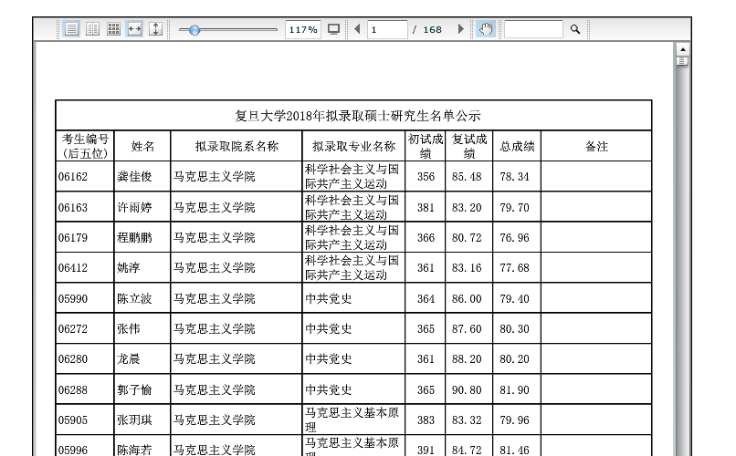Click the vertical scrollbar thumb
Viewport: 736px width, 456px height.
click(681, 61)
